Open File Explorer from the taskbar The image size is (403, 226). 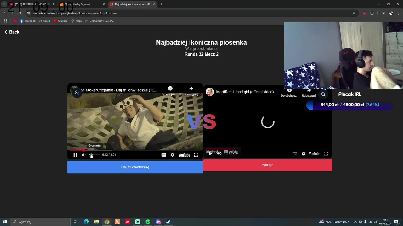click(97, 222)
